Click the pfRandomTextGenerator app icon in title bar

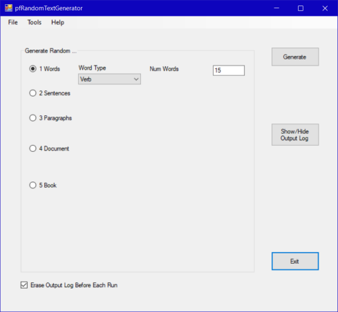[8, 8]
